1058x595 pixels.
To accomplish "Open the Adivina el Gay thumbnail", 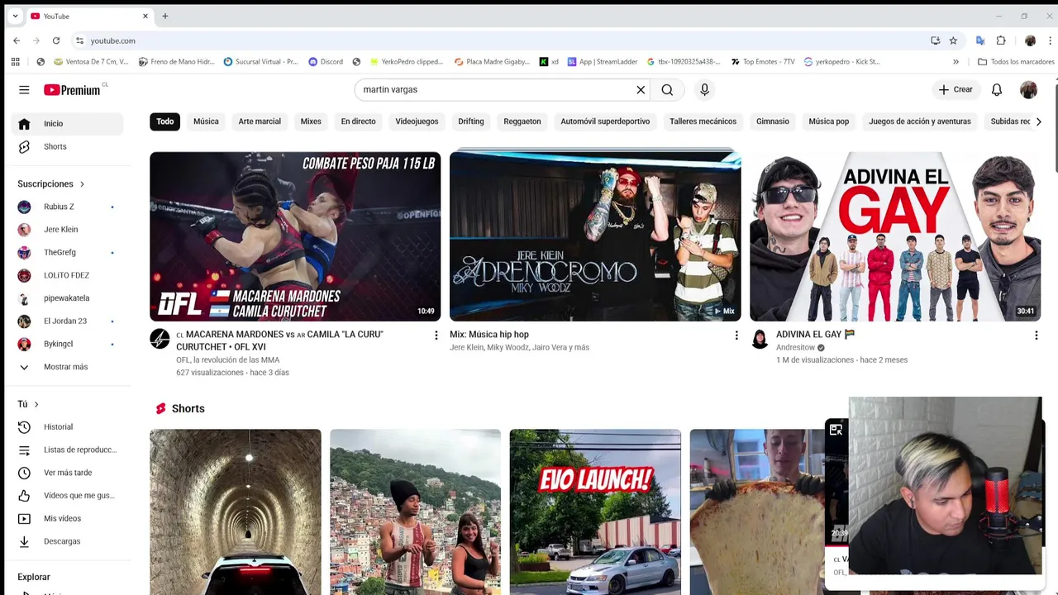I will (895, 236).
